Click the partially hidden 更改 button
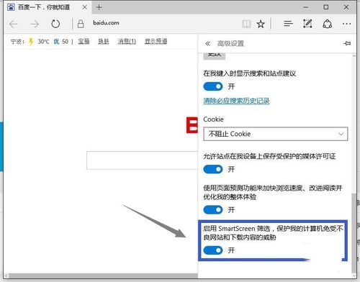Image resolution: width=360 pixels, height=282 pixels. (x=215, y=56)
